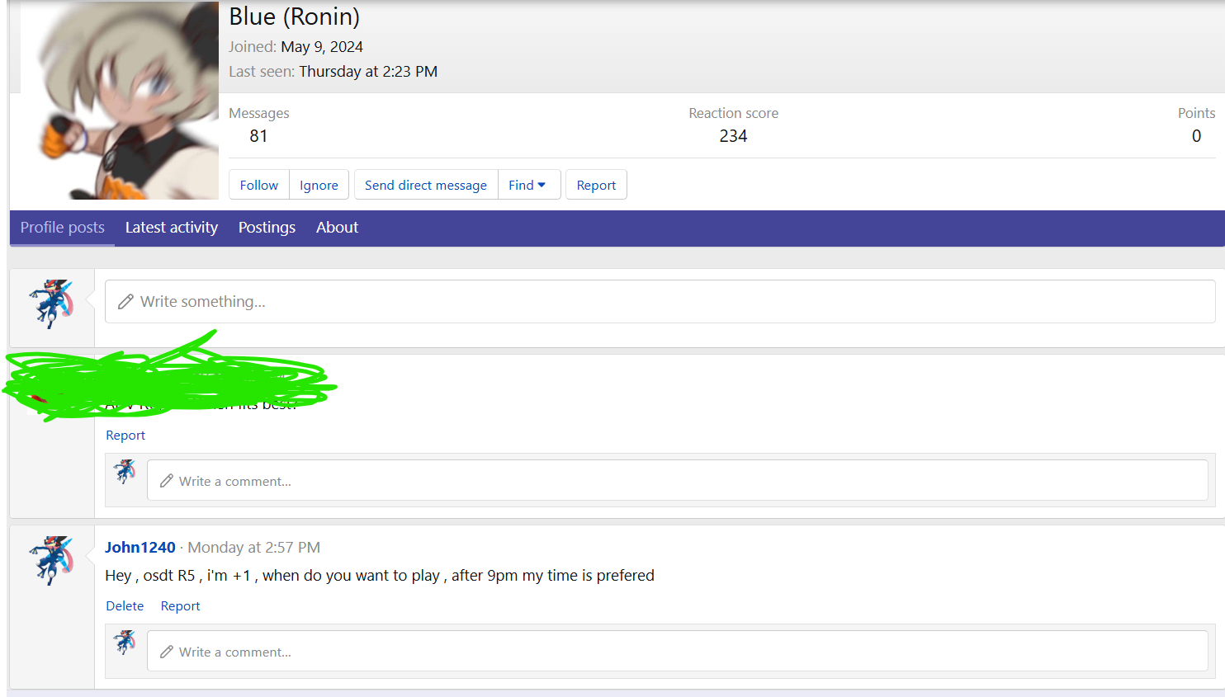Expand the Find dropdown menu
Screen dimensions: 1225x697
coord(528,185)
